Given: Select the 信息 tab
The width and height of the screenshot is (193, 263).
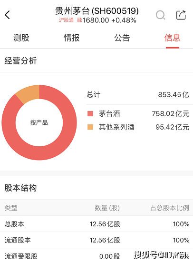Looking at the screenshot, I should click(x=173, y=38).
